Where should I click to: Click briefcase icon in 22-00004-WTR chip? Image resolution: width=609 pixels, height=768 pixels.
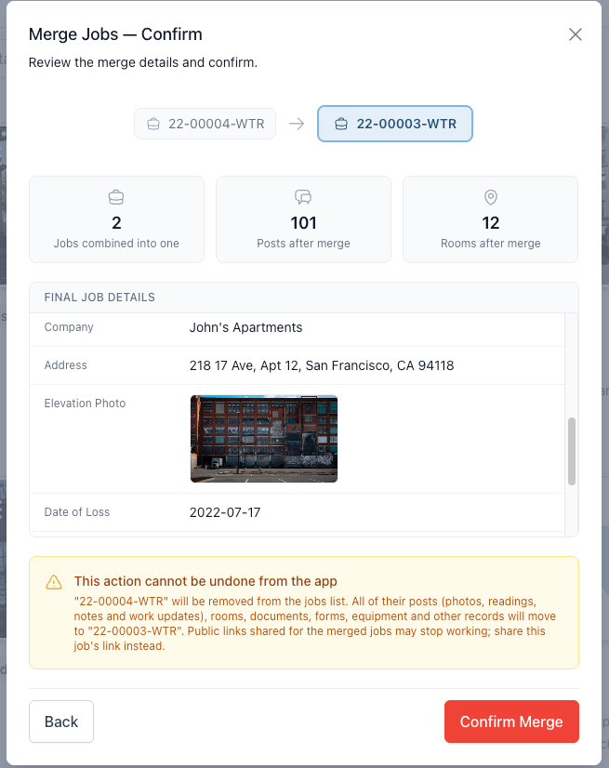click(x=153, y=124)
